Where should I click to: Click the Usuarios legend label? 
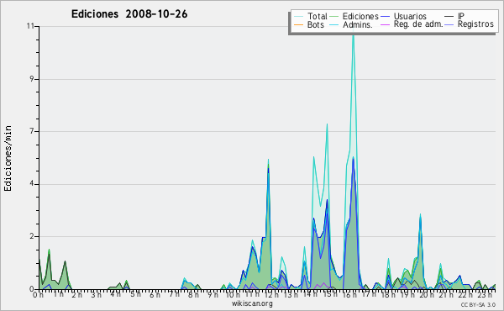[x=410, y=16]
